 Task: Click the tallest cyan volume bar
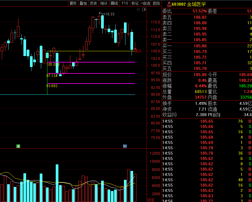click(57, 183)
